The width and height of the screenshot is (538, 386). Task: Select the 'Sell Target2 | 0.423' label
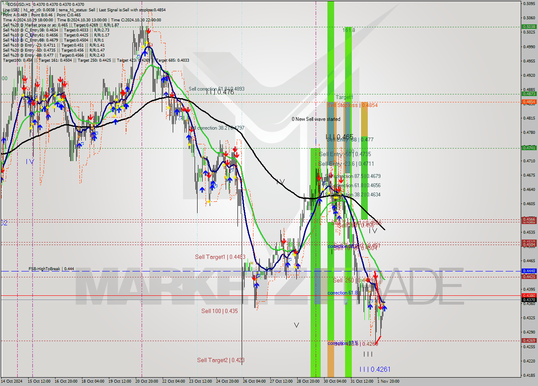pos(221,360)
